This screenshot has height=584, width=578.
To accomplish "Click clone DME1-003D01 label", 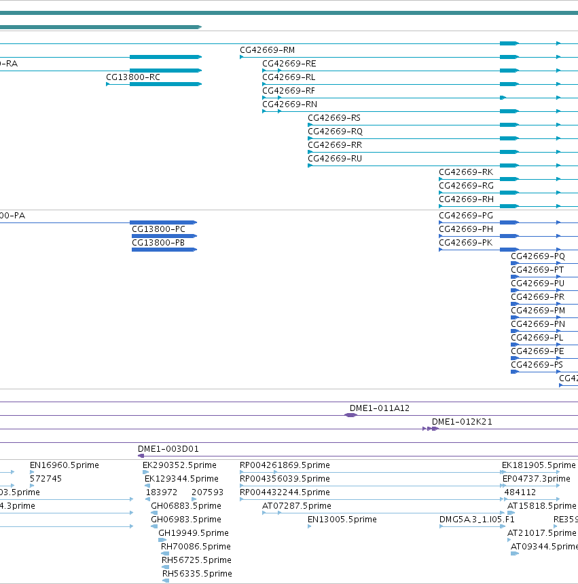I will (x=168, y=449).
